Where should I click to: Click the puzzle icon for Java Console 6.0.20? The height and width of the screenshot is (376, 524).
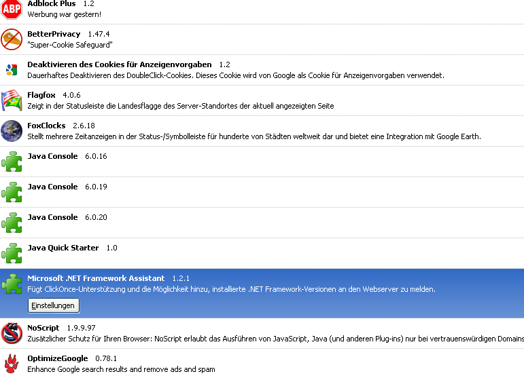click(12, 223)
